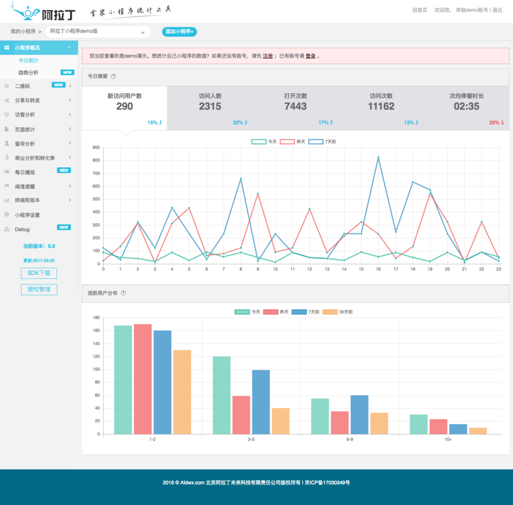513x505 pixels.
Task: Toggle 30天前 series in bar chart legend
Action: (338, 312)
